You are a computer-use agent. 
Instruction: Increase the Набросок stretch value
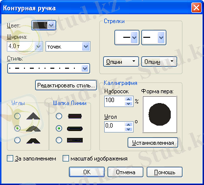pyautogui.click(x=129, y=99)
